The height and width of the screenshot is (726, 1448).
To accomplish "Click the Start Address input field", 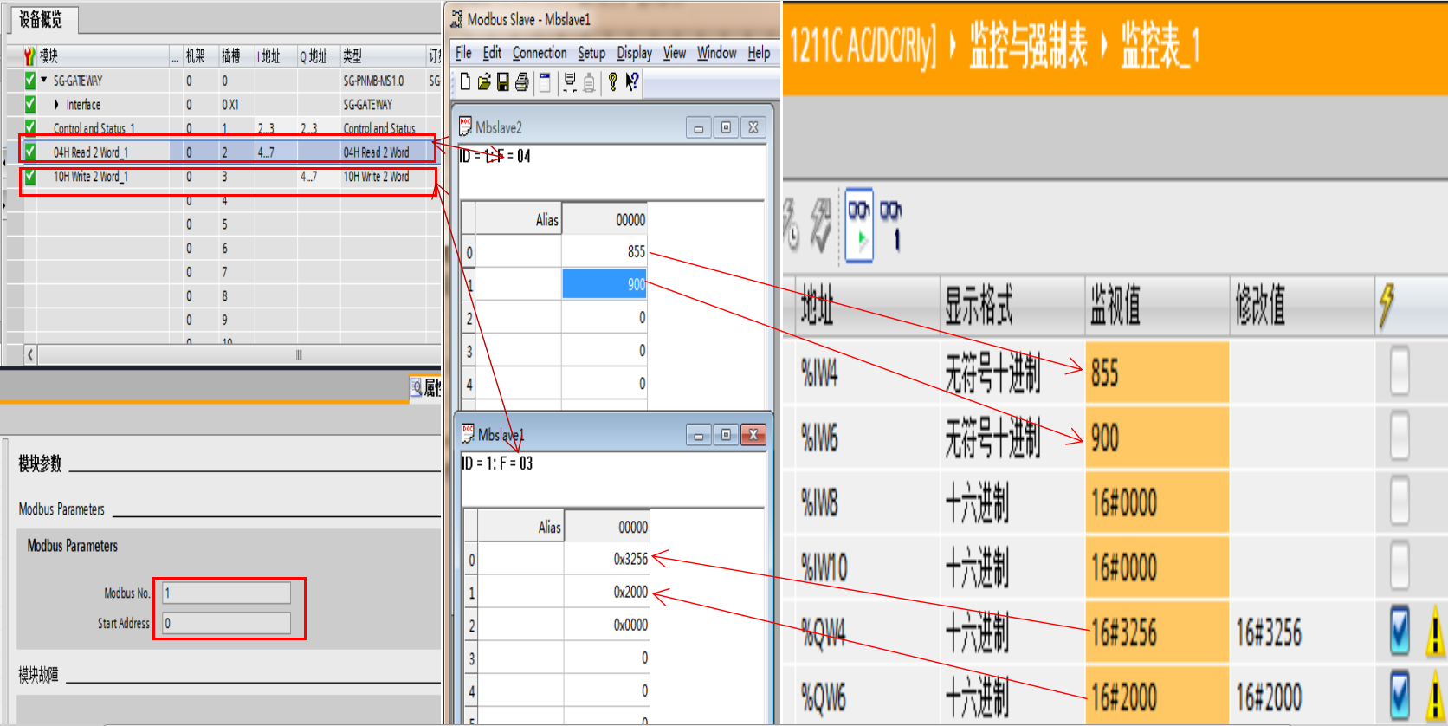I will (x=227, y=623).
